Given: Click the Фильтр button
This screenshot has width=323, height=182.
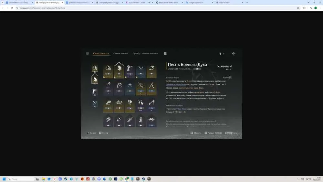Looking at the screenshot, I should click(x=103, y=133).
